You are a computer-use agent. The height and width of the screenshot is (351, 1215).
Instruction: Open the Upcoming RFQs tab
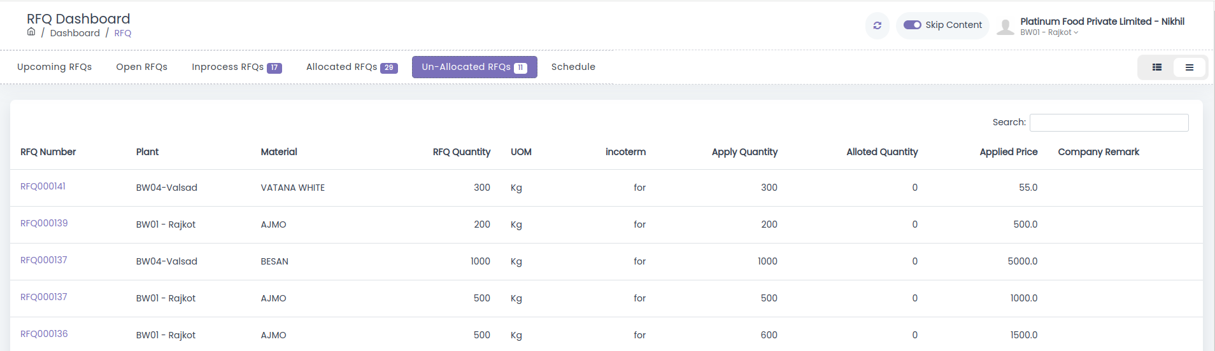tap(54, 67)
